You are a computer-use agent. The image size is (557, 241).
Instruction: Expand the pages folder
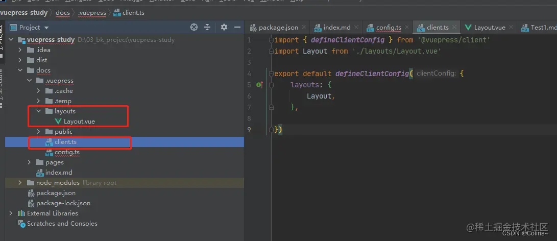coord(29,162)
